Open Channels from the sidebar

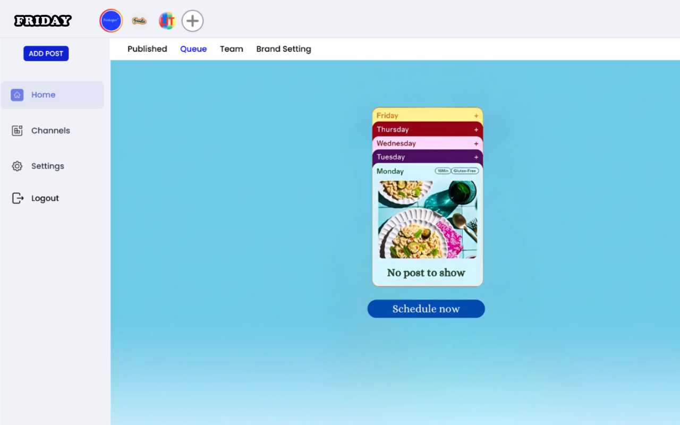pyautogui.click(x=50, y=131)
